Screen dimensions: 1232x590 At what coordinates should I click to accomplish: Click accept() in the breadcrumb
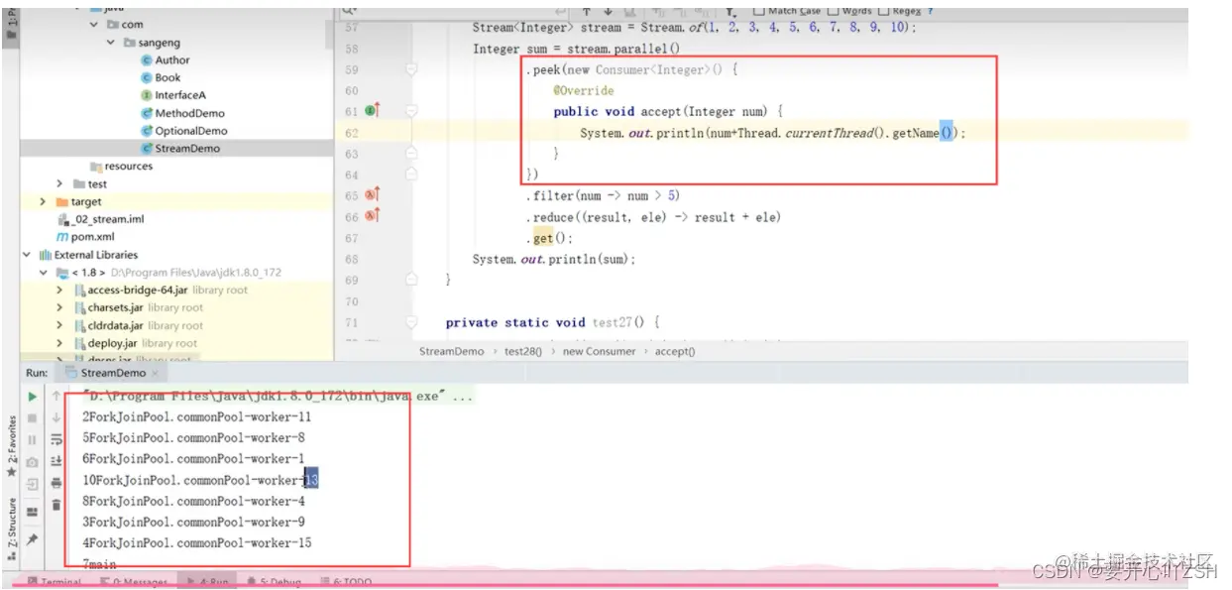pyautogui.click(x=675, y=351)
